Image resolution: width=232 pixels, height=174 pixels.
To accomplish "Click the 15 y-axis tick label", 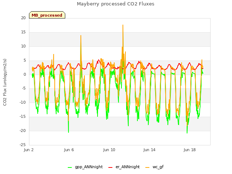I will [x=23, y=32].
